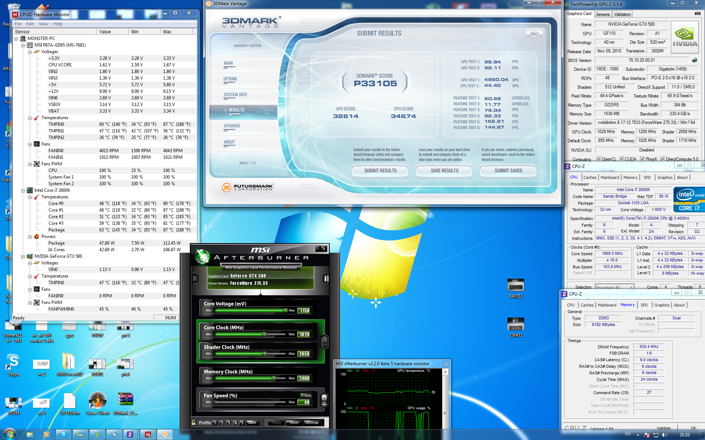Collapse the motherboard Voltages node
705x440 pixels.
click(x=30, y=52)
